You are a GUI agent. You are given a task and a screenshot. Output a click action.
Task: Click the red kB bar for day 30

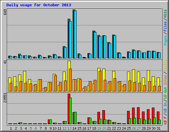(153, 116)
